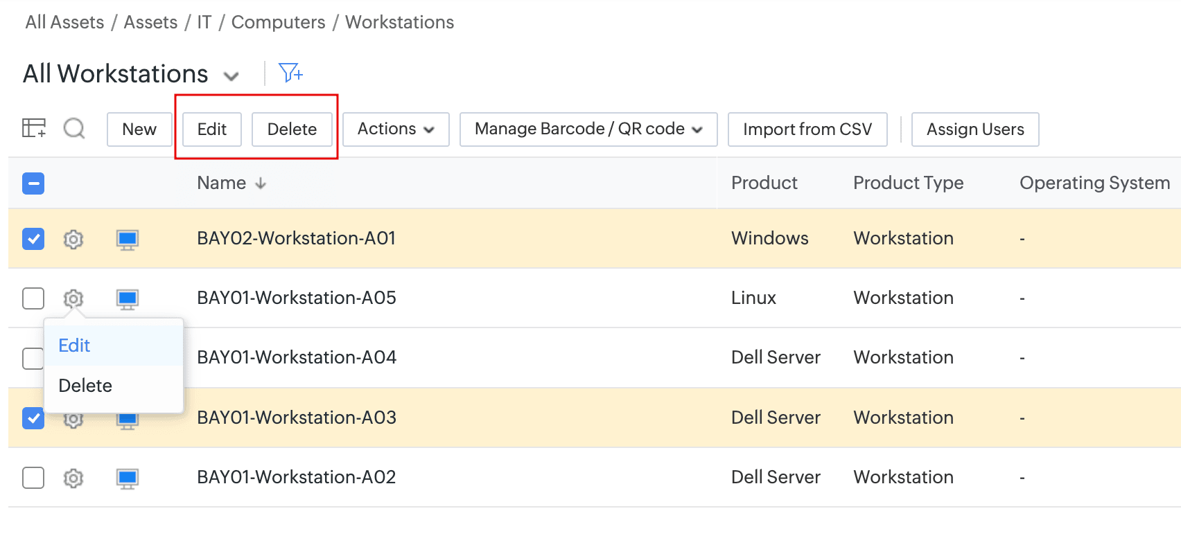Click gear icon for BAY01-Workstation-A05
The image size is (1181, 547).
(73, 298)
